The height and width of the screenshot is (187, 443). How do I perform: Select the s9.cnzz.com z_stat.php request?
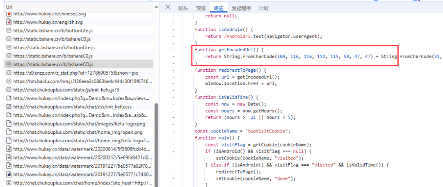(x=79, y=73)
